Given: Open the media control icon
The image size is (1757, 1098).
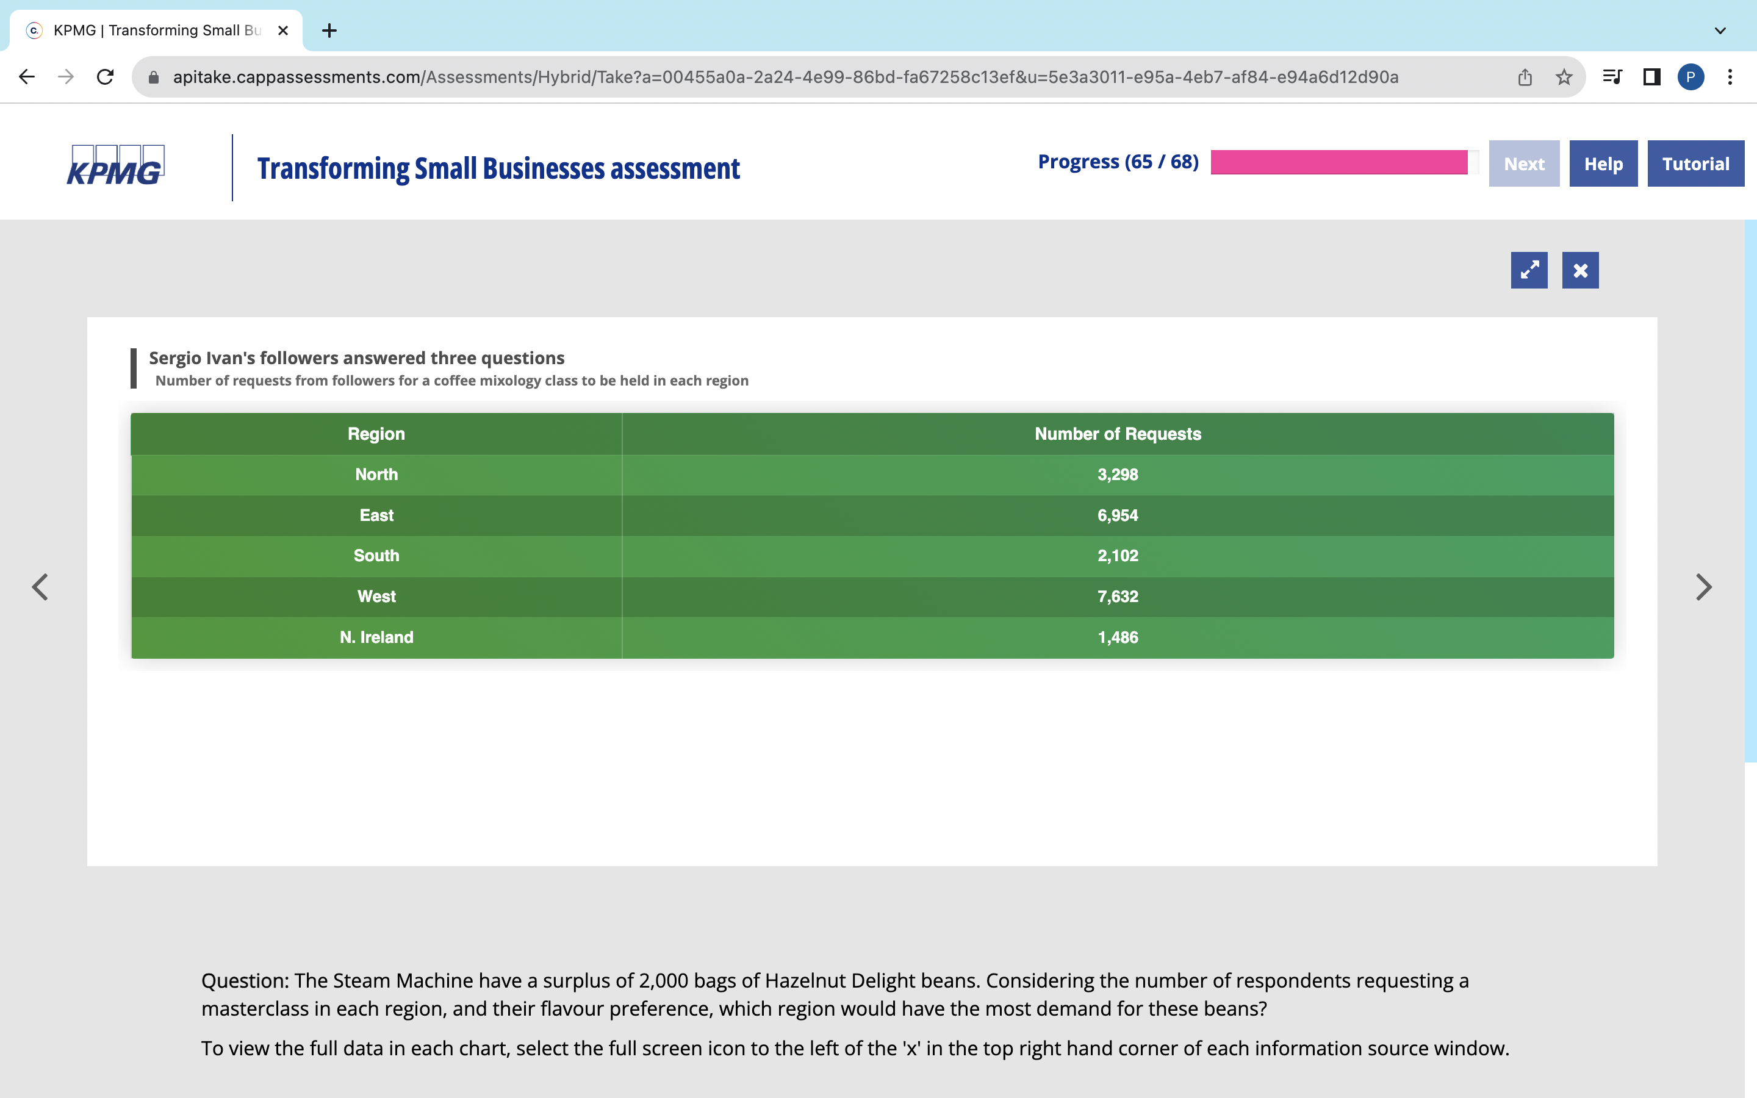Looking at the screenshot, I should pyautogui.click(x=1612, y=77).
